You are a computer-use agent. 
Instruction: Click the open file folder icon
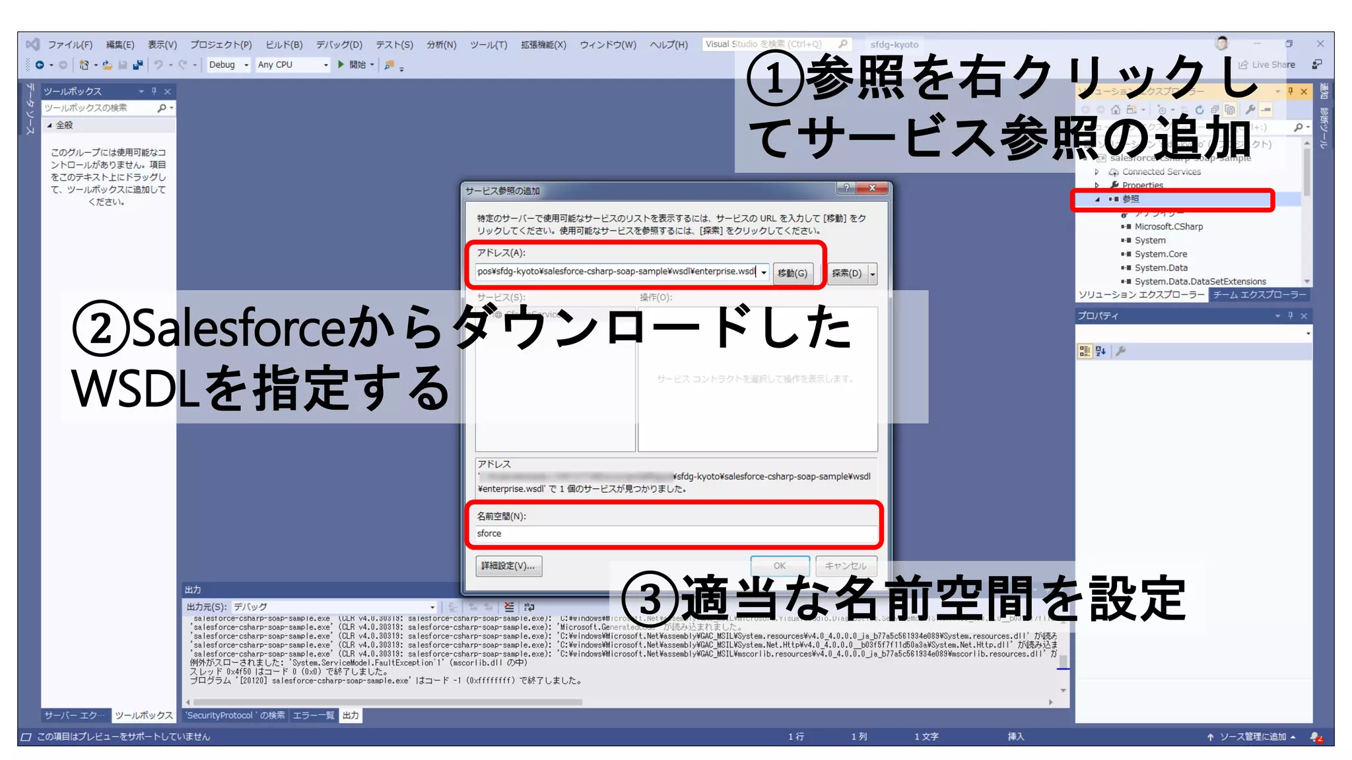107,65
